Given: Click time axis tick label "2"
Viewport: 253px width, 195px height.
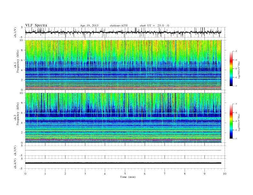Looking at the screenshot, I should point(65,174).
